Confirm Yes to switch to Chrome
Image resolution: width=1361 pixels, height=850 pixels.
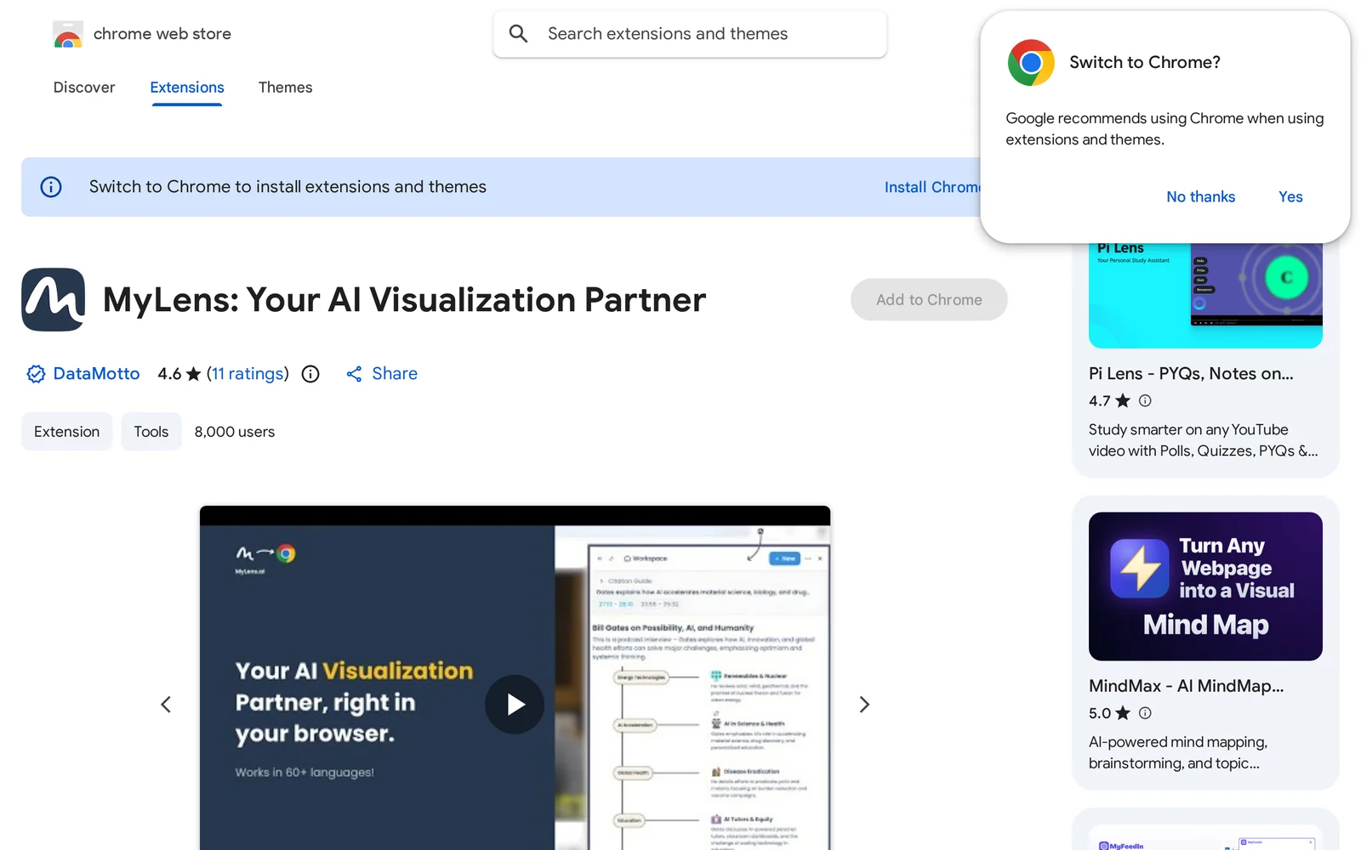pos(1290,197)
